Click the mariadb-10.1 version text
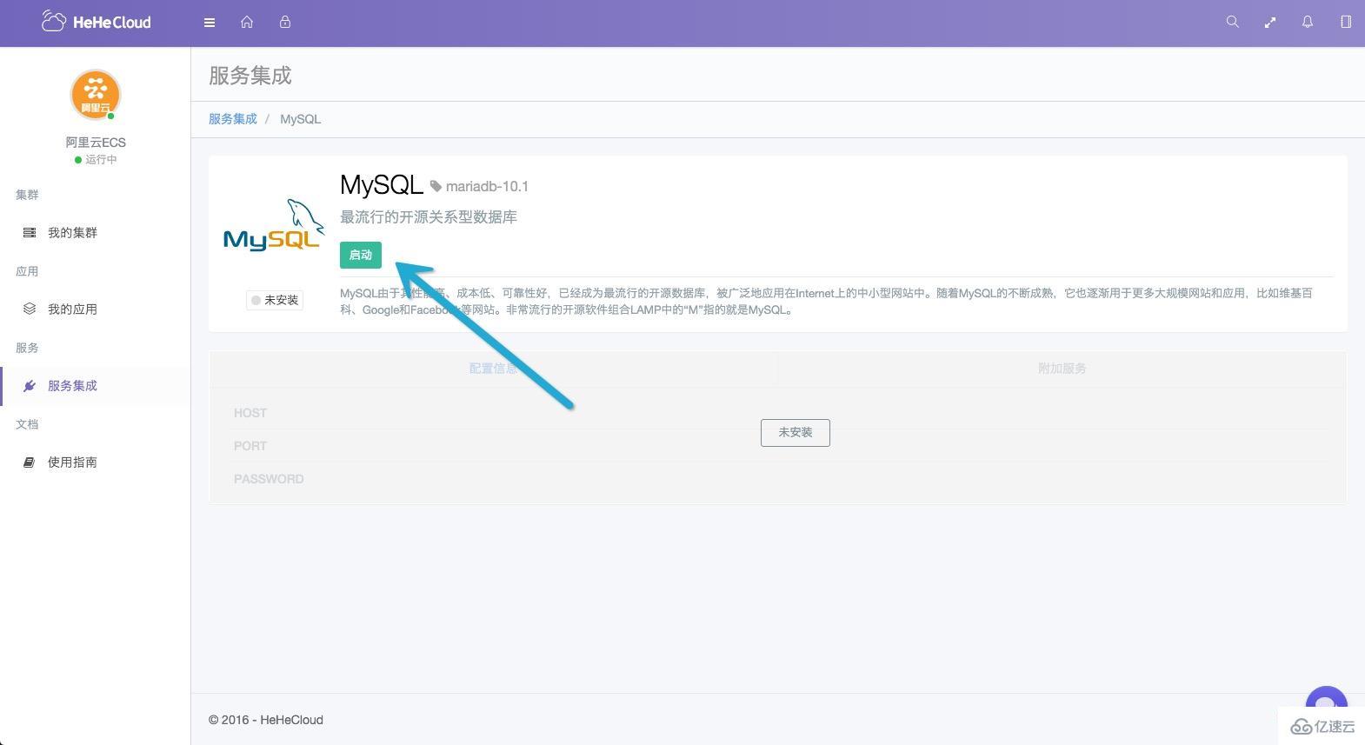 pos(487,186)
